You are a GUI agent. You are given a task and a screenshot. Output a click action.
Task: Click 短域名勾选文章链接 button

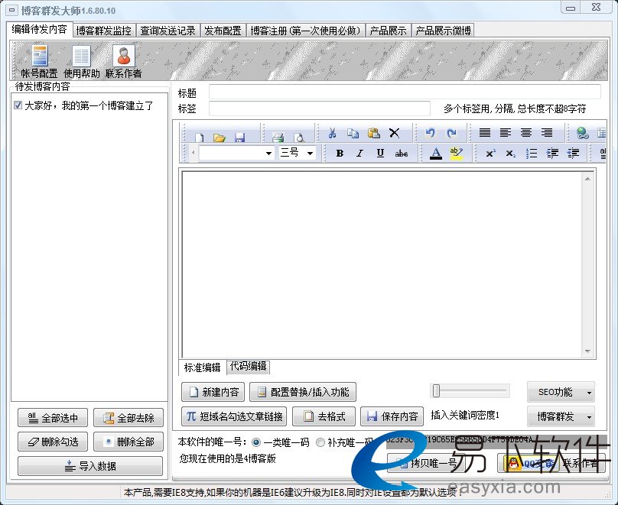(234, 416)
